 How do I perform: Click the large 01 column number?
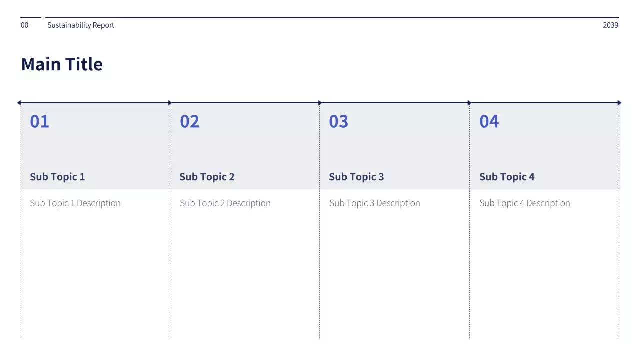click(x=39, y=121)
